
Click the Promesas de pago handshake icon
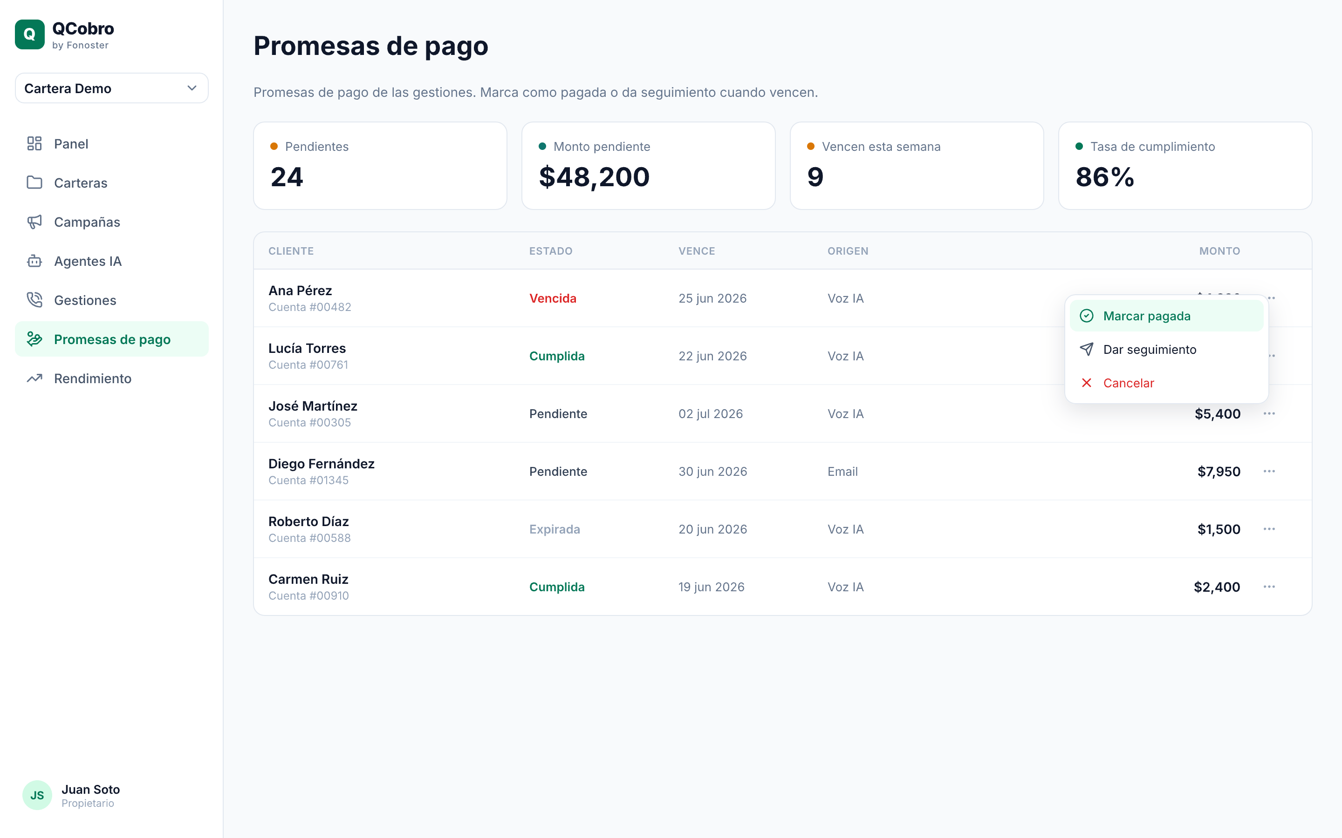(34, 339)
